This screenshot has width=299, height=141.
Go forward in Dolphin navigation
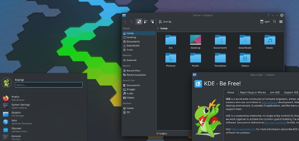click(131, 22)
